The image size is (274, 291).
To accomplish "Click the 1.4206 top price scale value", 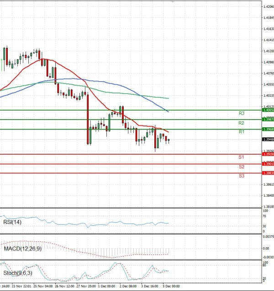I will point(269,7).
